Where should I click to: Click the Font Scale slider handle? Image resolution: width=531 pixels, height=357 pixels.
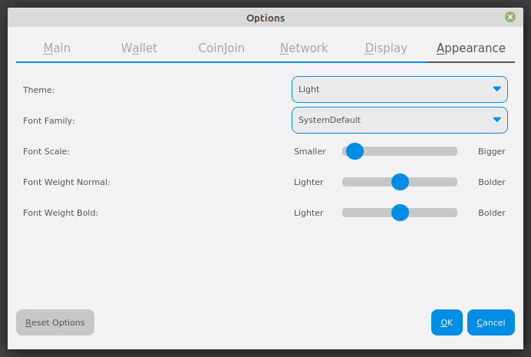(355, 151)
